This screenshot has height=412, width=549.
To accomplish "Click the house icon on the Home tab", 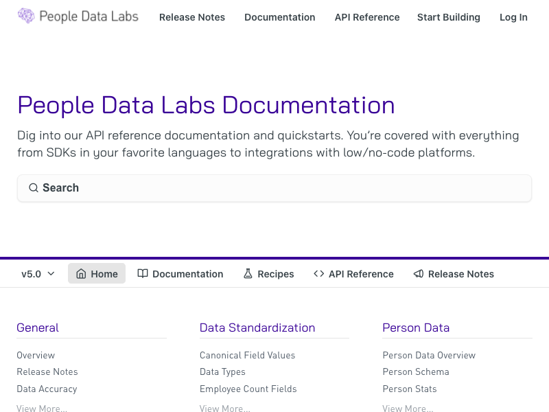I will [x=81, y=273].
